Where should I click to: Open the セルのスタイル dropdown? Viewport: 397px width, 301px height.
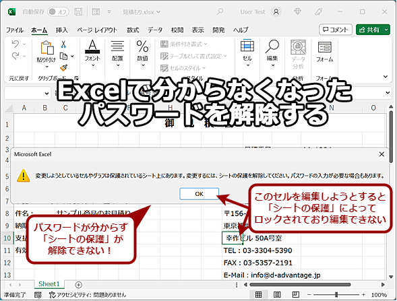(183, 68)
